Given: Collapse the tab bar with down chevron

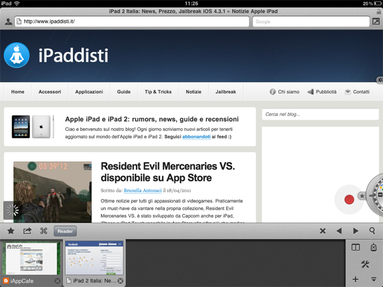Looking at the screenshot, I should [x=374, y=279].
